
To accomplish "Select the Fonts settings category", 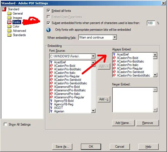I will click(x=16, y=22).
